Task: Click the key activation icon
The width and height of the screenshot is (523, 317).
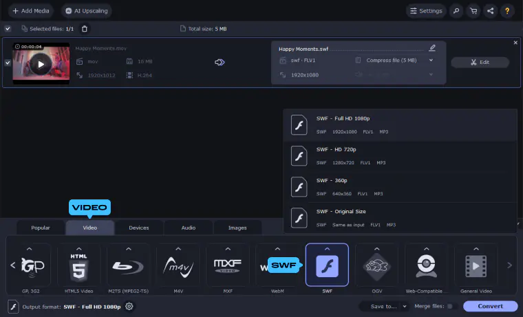Action: 456,11
